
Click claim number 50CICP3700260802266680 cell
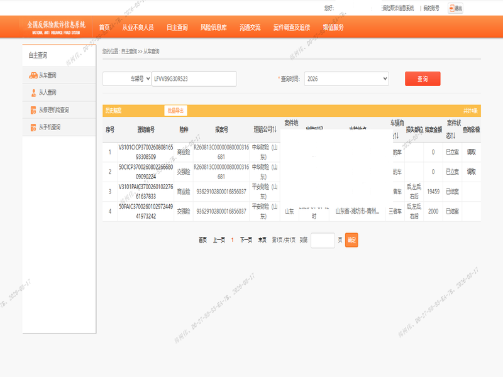pyautogui.click(x=146, y=172)
